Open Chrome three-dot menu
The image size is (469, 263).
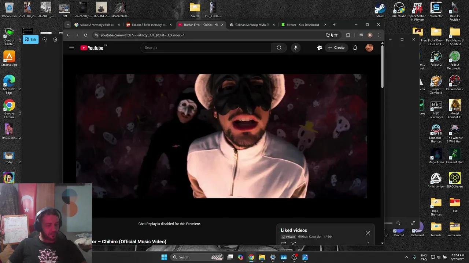379,35
